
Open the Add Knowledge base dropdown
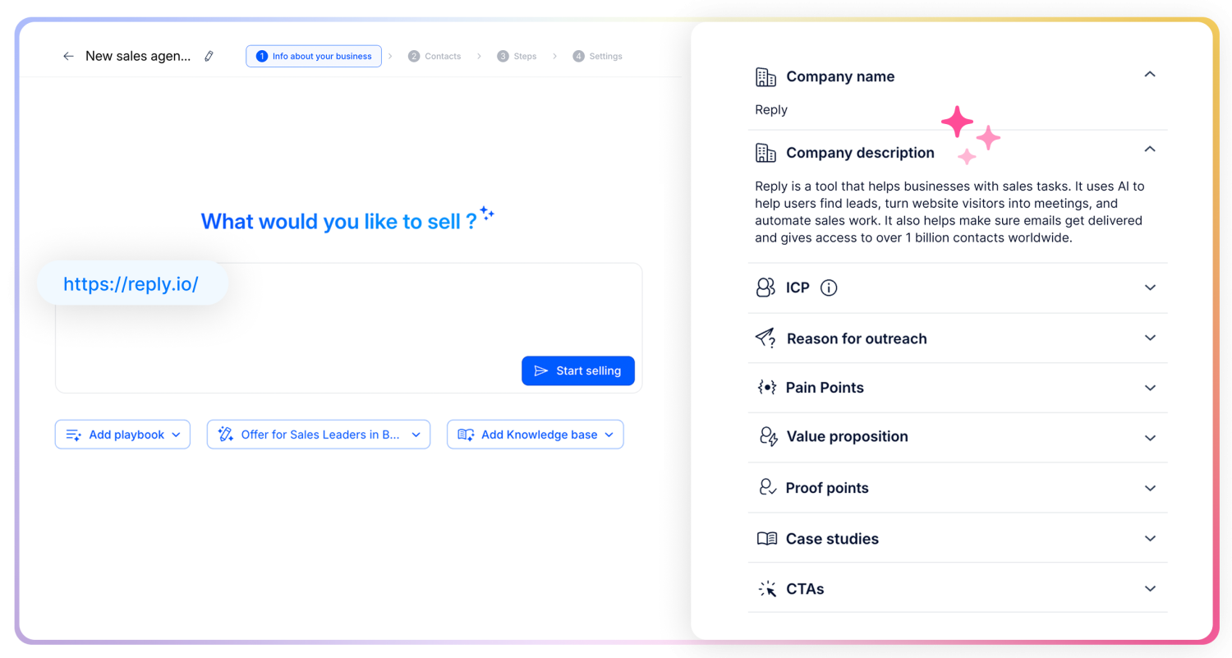pyautogui.click(x=536, y=435)
